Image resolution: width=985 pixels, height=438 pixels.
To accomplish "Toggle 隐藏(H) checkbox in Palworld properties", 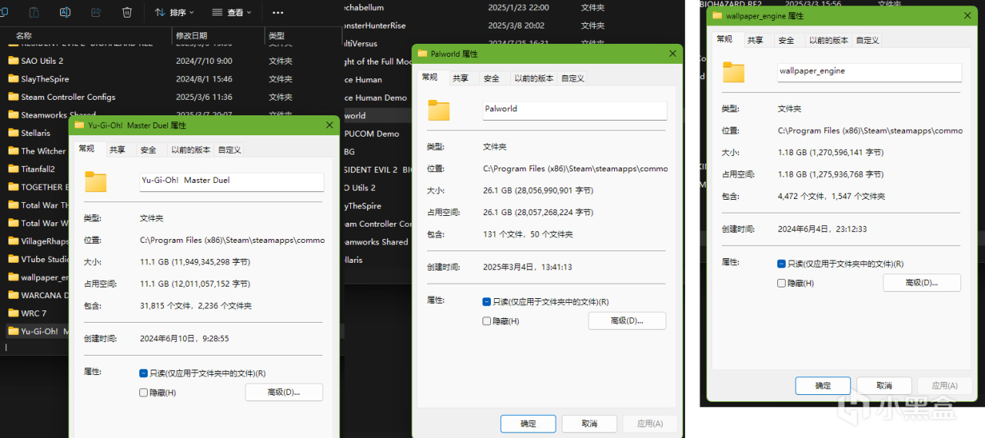I will click(486, 321).
